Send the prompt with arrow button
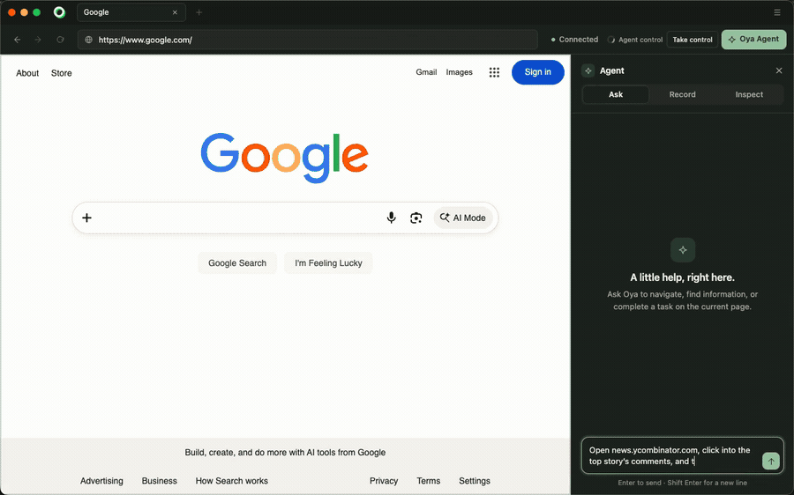The height and width of the screenshot is (495, 794). (x=771, y=462)
